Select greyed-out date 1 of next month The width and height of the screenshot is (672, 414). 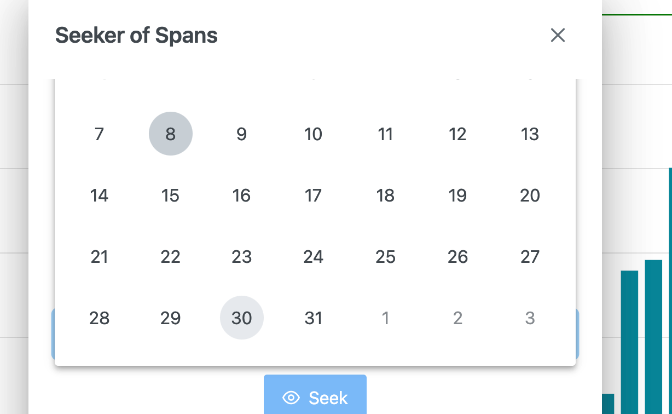(386, 318)
